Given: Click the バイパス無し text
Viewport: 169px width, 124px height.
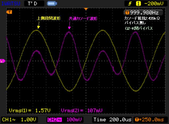Looking at the screenshot, I should click(x=135, y=23).
